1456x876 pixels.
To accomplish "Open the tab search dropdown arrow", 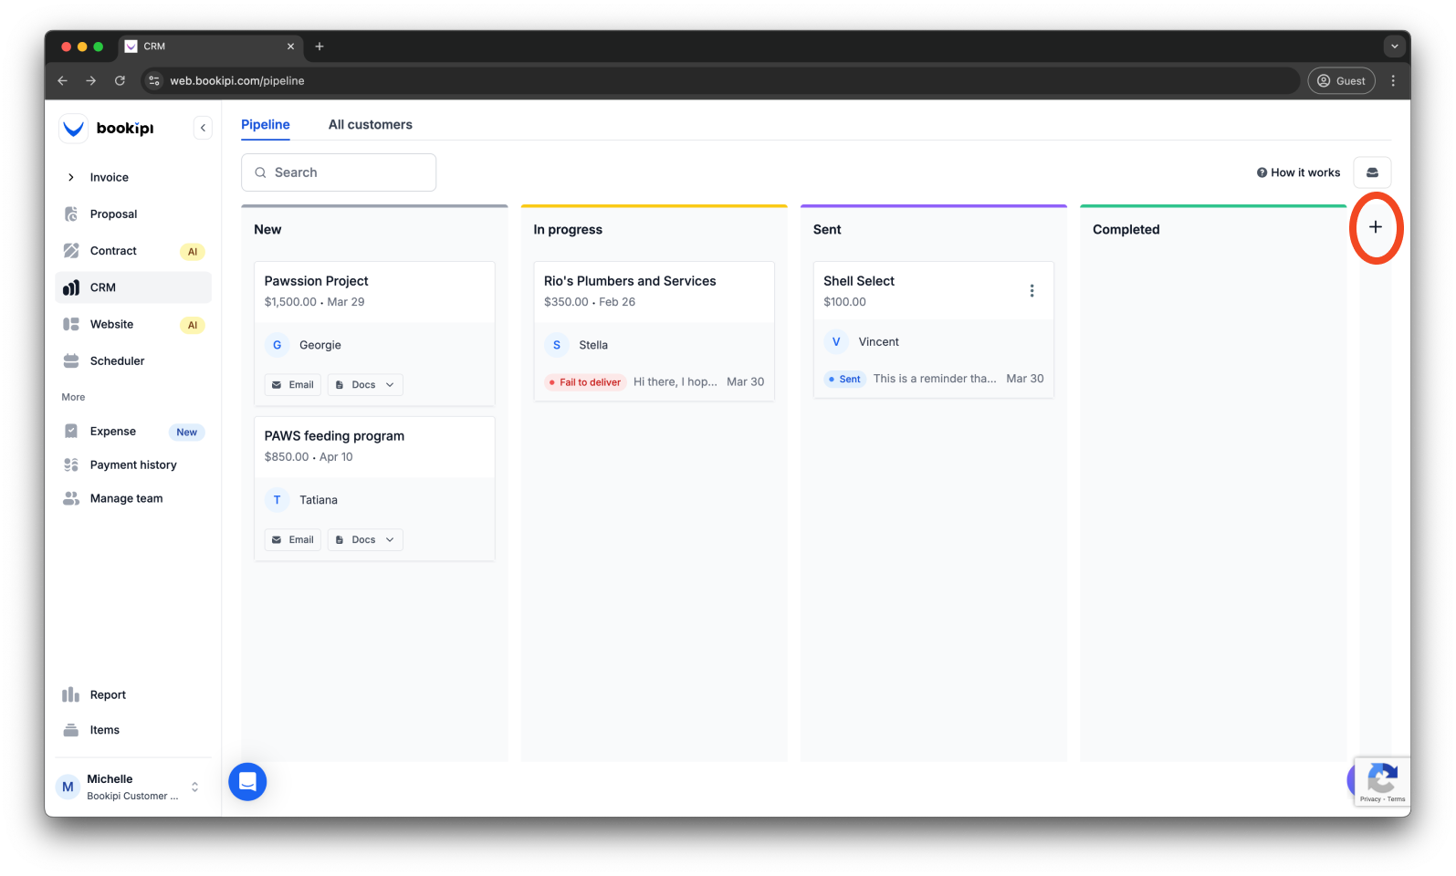I will tap(1394, 47).
